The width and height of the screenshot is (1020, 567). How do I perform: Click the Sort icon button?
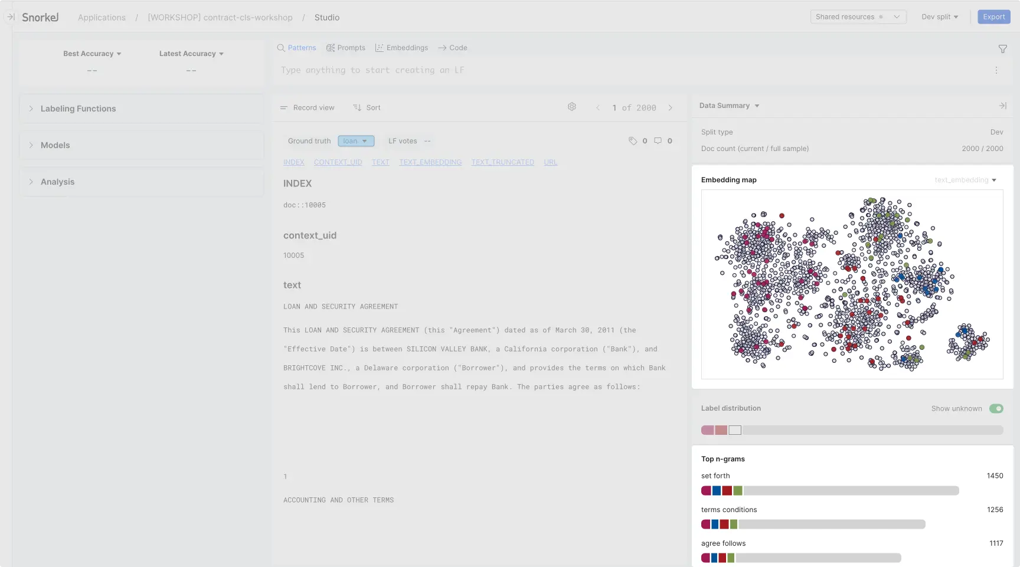coord(367,108)
